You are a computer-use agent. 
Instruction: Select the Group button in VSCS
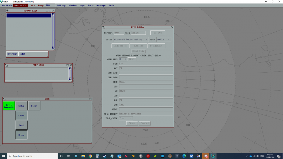(22, 135)
